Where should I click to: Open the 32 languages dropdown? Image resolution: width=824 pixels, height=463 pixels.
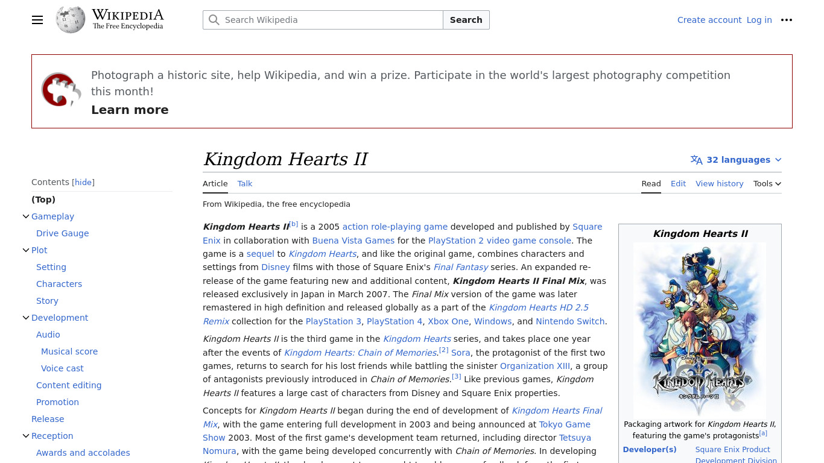click(736, 160)
